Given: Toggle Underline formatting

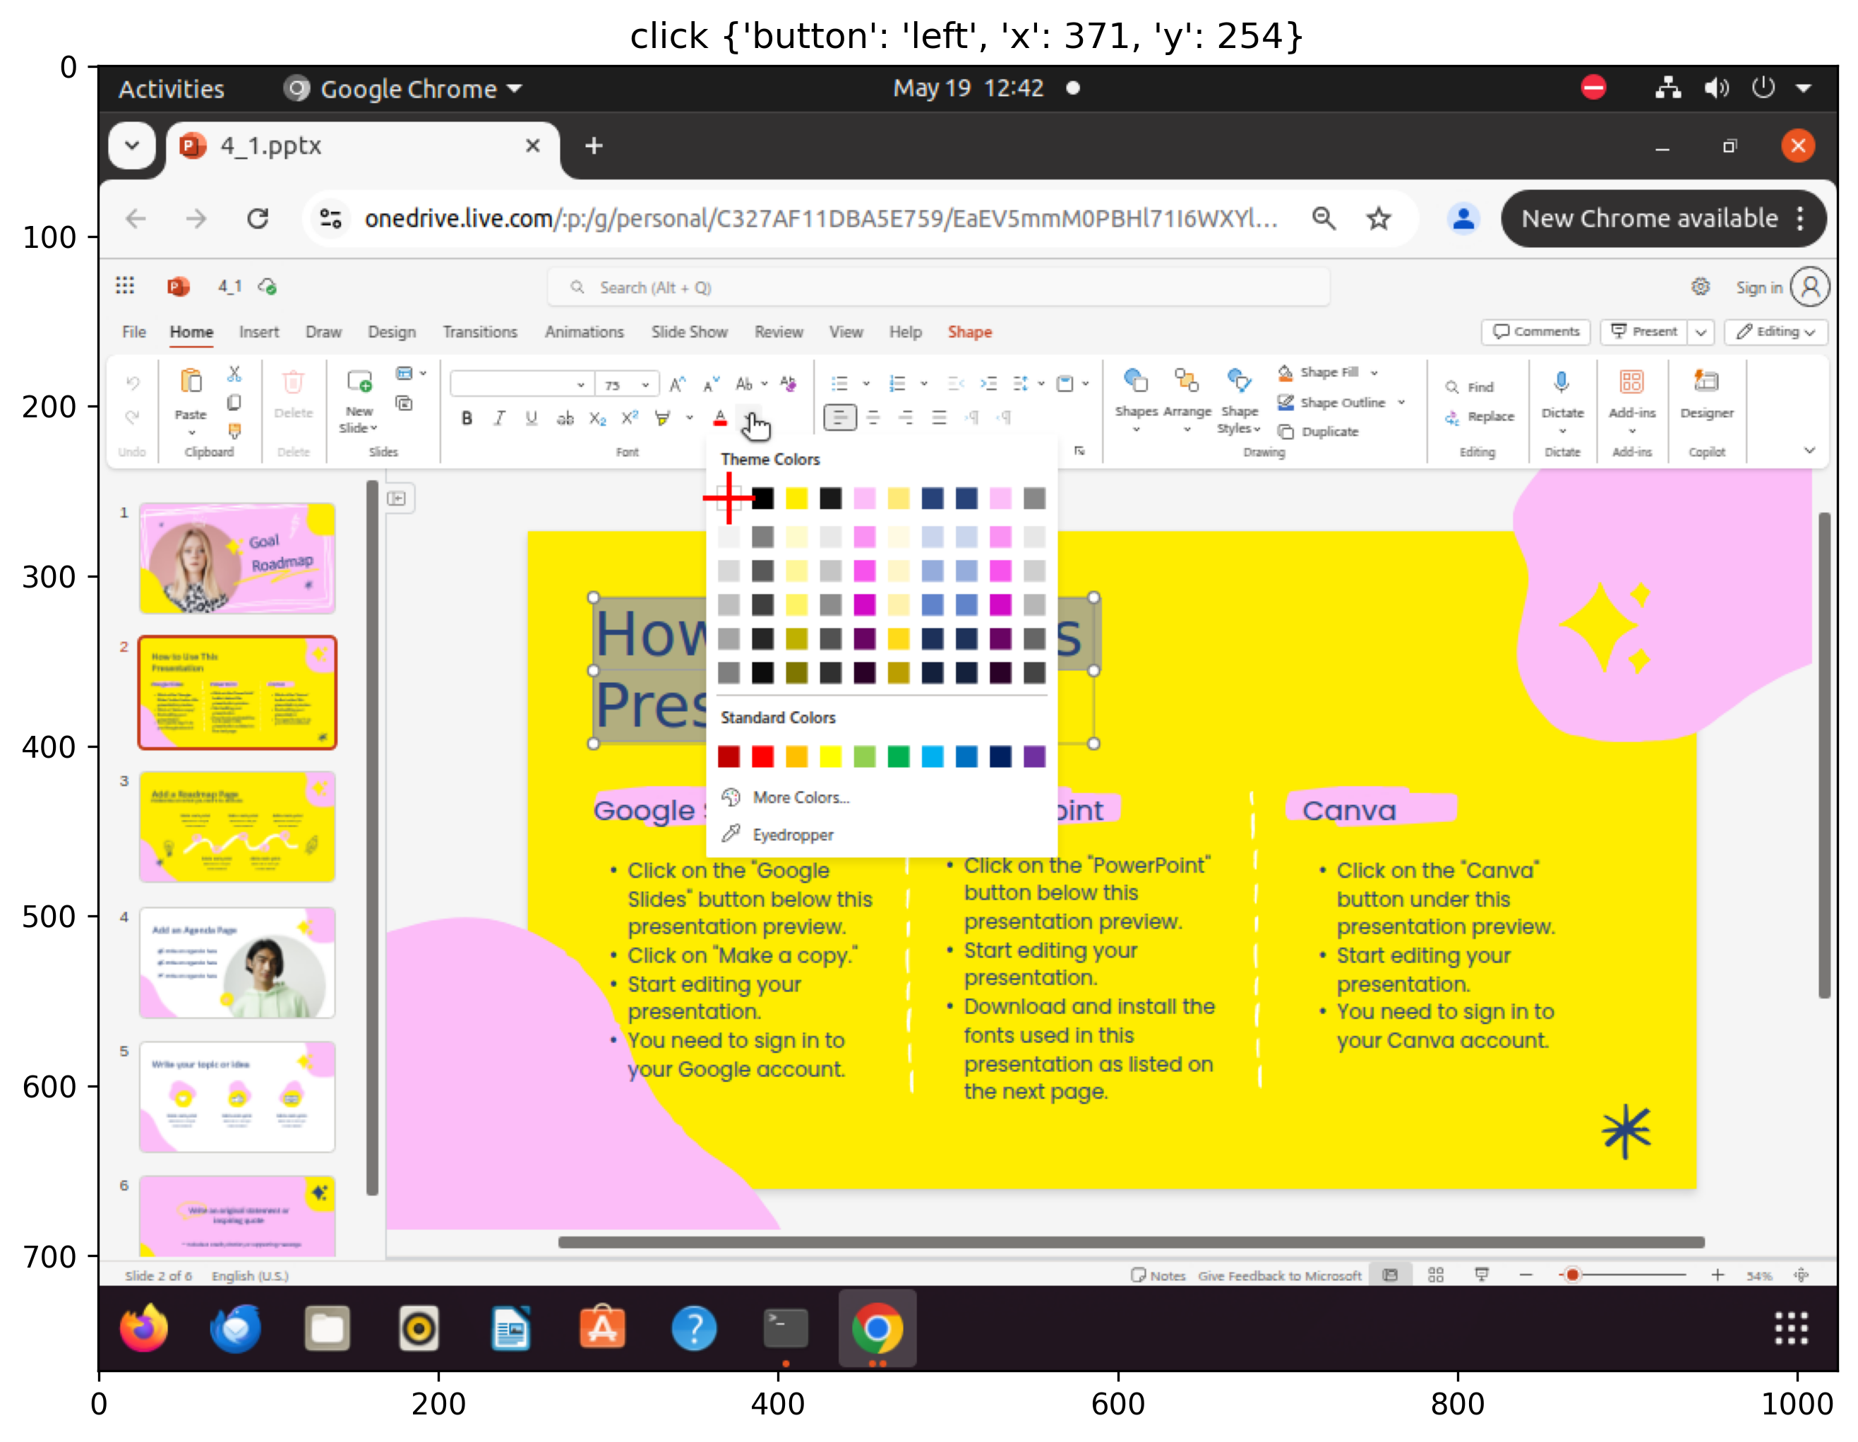Looking at the screenshot, I should pos(532,418).
